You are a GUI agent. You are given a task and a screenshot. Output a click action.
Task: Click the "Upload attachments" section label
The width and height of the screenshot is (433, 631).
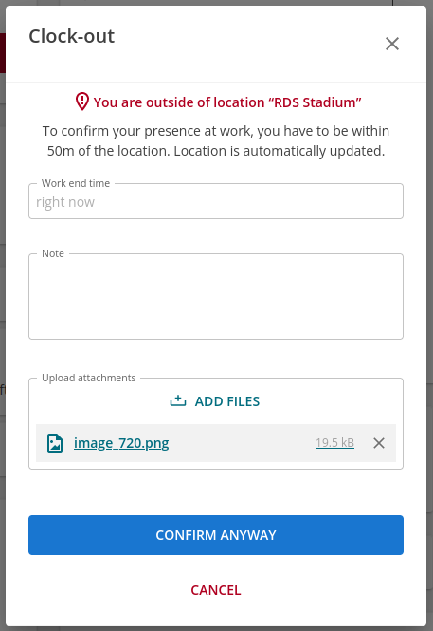(x=89, y=378)
